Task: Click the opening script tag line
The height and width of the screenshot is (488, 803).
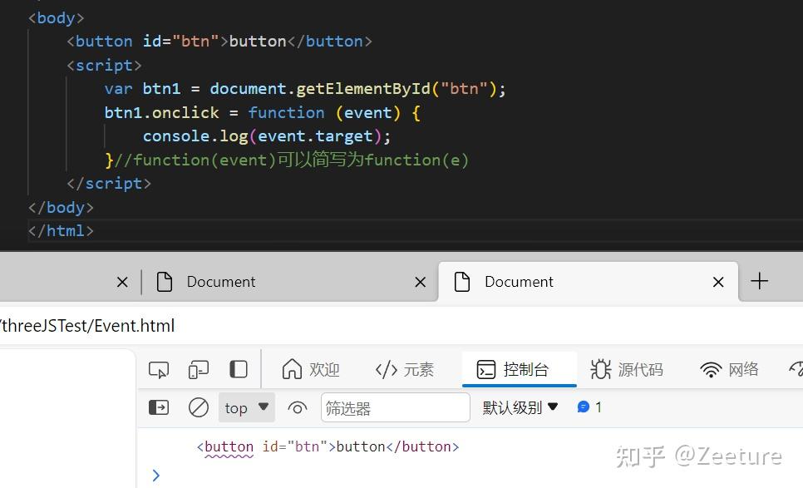Action: 104,66
